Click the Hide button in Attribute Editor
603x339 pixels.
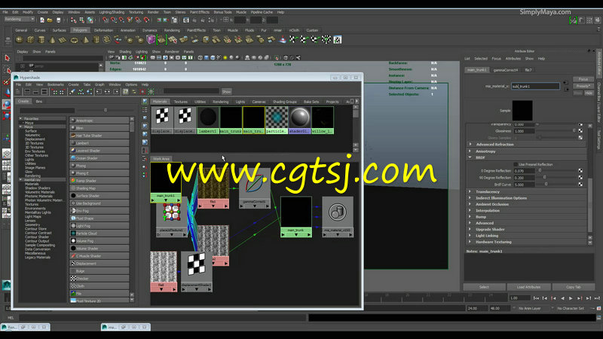tap(589, 93)
